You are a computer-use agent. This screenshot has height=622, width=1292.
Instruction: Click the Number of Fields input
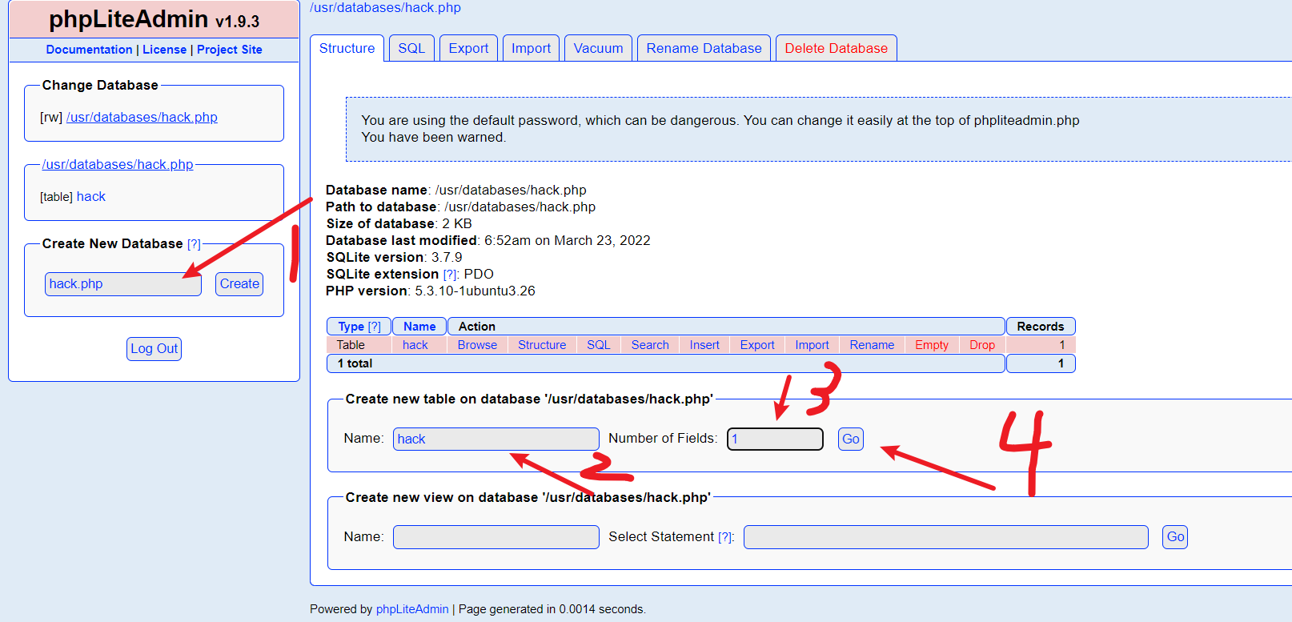pyautogui.click(x=774, y=439)
